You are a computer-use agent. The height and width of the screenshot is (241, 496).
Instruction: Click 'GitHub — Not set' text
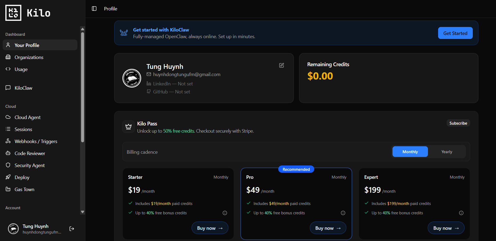[172, 92]
